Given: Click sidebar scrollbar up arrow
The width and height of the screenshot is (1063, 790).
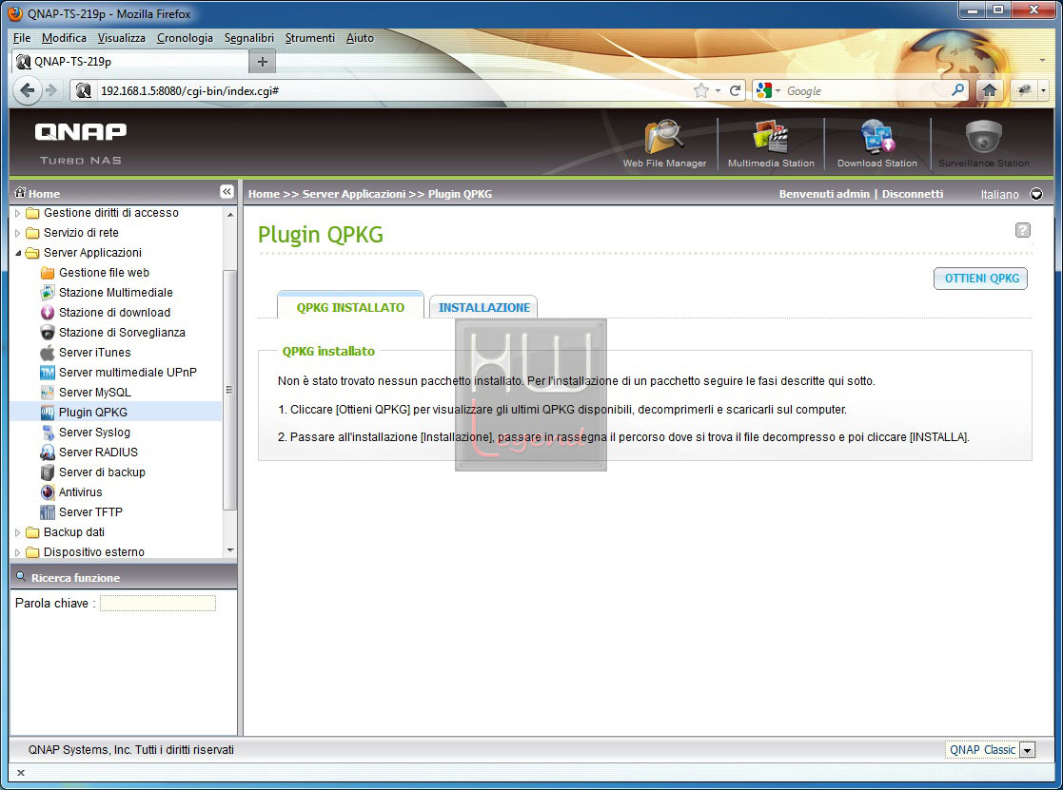Looking at the screenshot, I should pyautogui.click(x=230, y=214).
